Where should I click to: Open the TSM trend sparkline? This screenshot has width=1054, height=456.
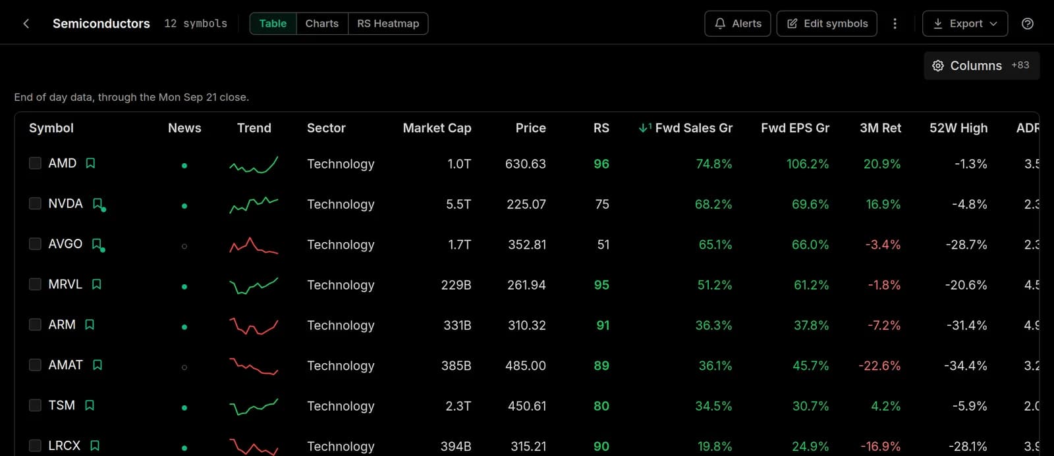[x=254, y=407]
